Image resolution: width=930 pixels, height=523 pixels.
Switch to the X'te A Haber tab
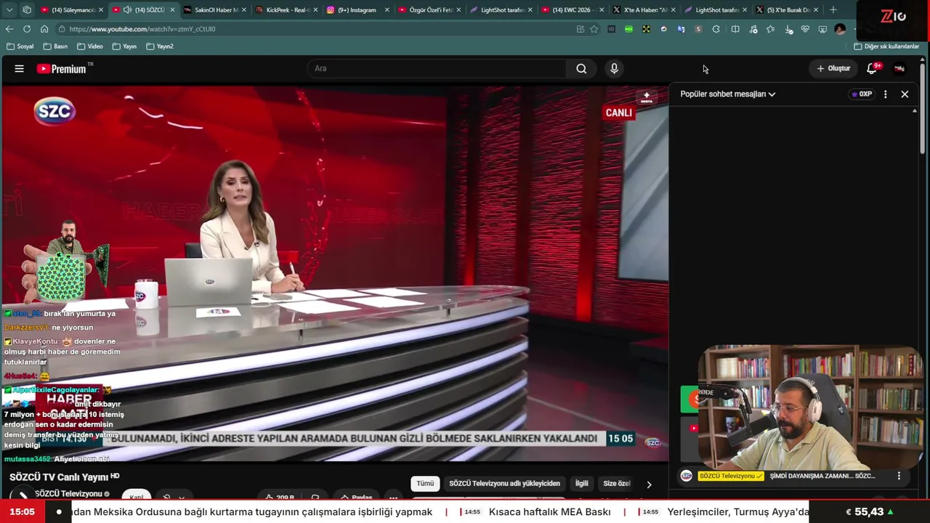pos(642,10)
